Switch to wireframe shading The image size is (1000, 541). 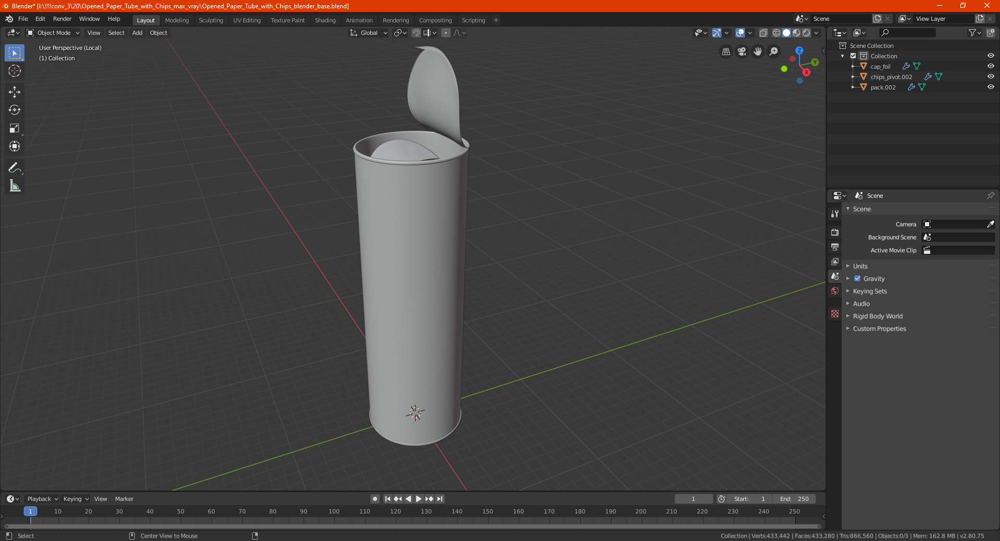(x=777, y=33)
